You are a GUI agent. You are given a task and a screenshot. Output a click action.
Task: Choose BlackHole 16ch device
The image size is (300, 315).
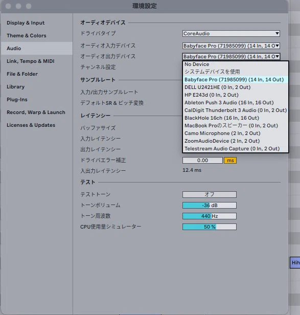(x=236, y=118)
